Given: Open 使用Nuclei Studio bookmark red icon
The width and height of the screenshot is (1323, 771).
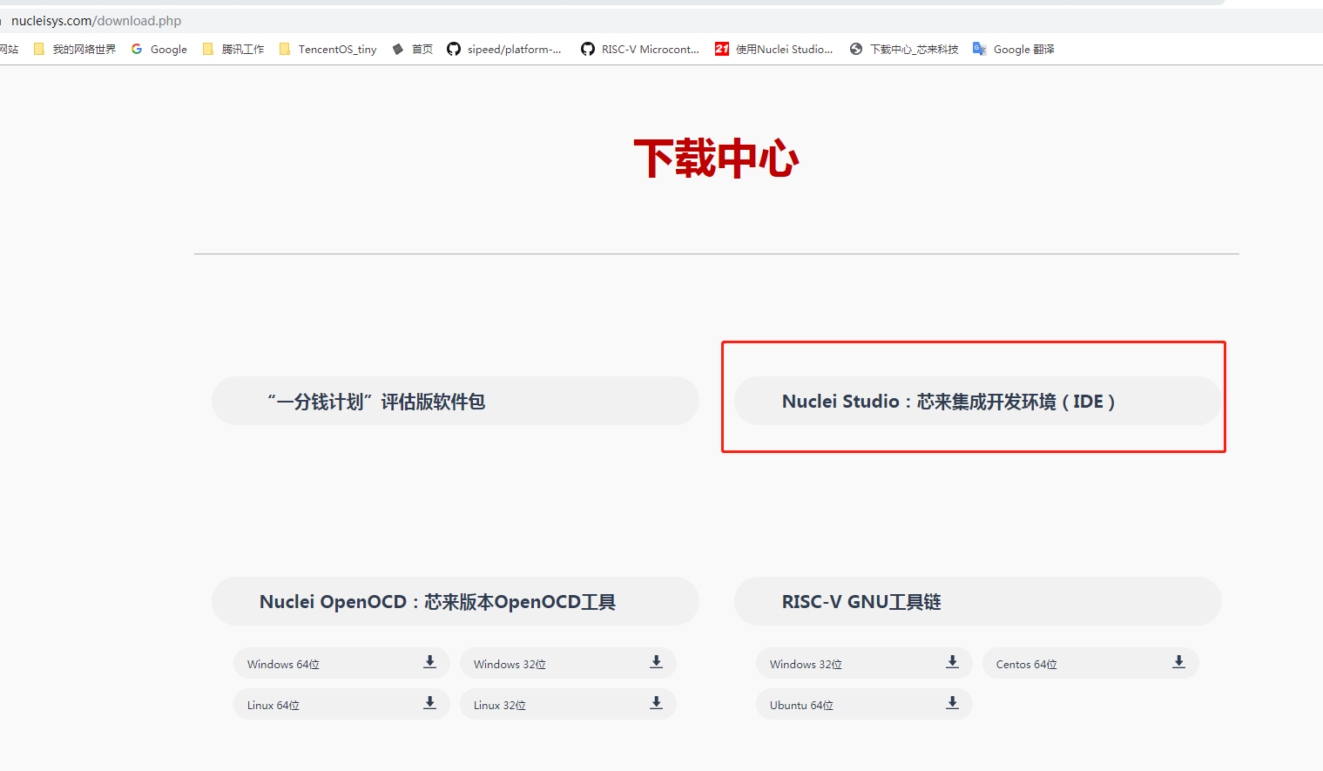Looking at the screenshot, I should (x=722, y=49).
